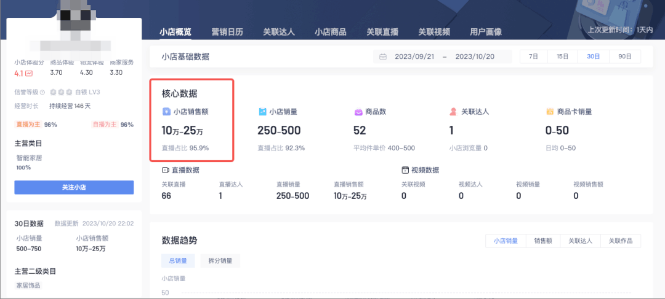Click the 直播占比 95.9% text
The height and width of the screenshot is (299, 665).
click(185, 149)
